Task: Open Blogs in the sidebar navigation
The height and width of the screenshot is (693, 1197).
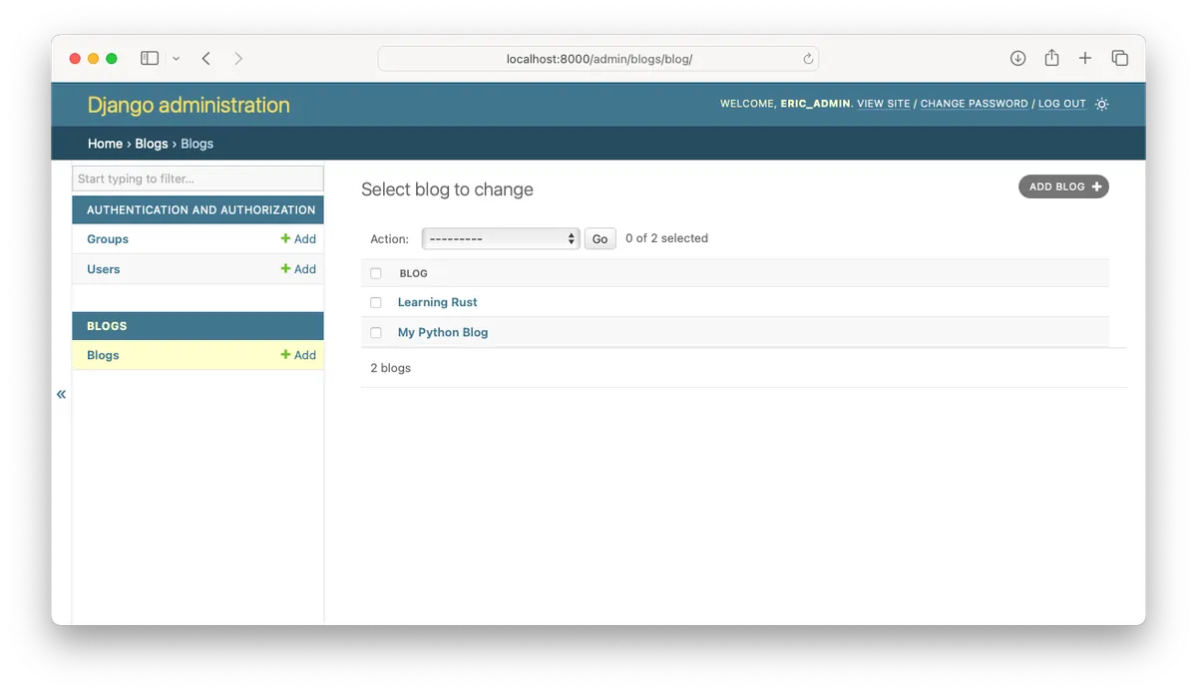Action: point(103,355)
